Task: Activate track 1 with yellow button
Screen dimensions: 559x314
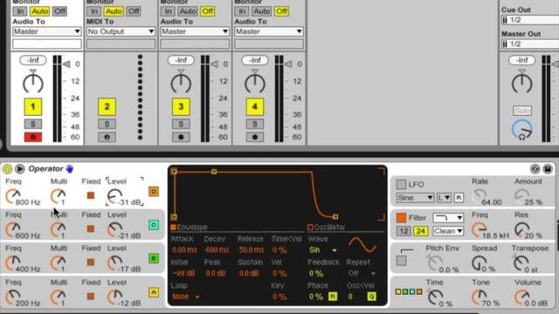Action: 33,106
